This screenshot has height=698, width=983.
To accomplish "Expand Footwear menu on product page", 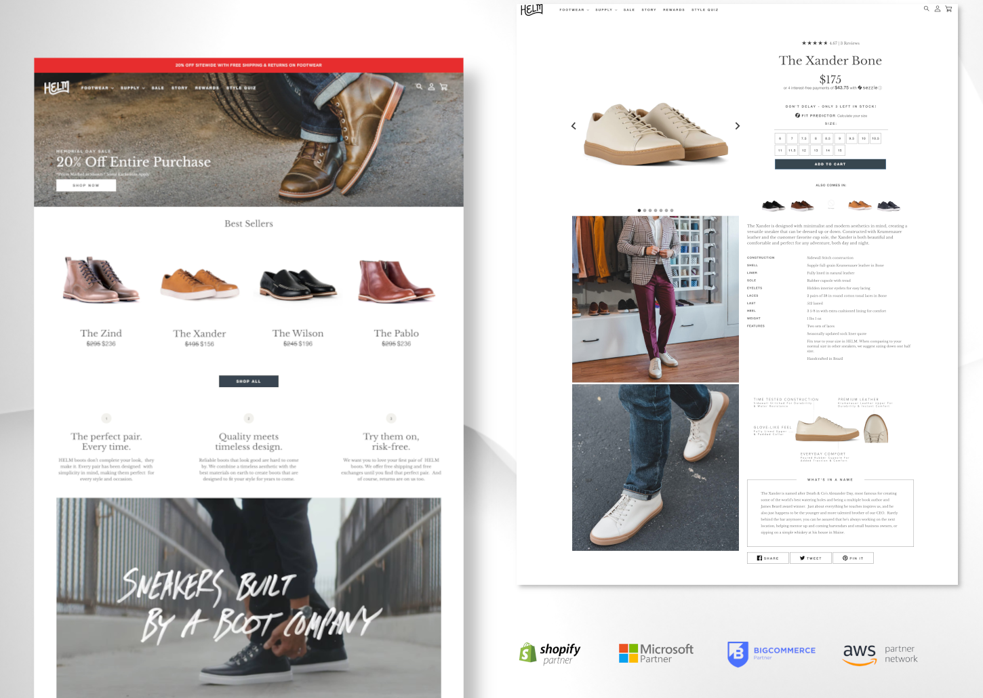I will (574, 9).
